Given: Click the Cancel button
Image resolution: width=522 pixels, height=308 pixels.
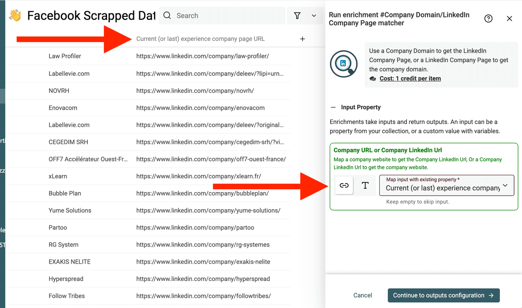Looking at the screenshot, I should (362, 295).
